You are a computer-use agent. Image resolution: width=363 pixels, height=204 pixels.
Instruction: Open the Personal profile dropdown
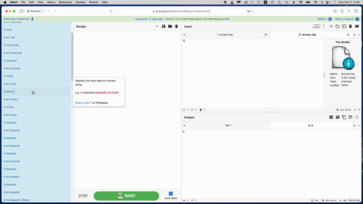[x=35, y=11]
